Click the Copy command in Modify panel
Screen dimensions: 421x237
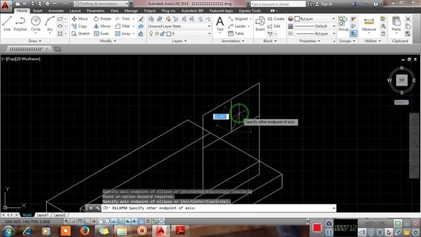coord(79,26)
